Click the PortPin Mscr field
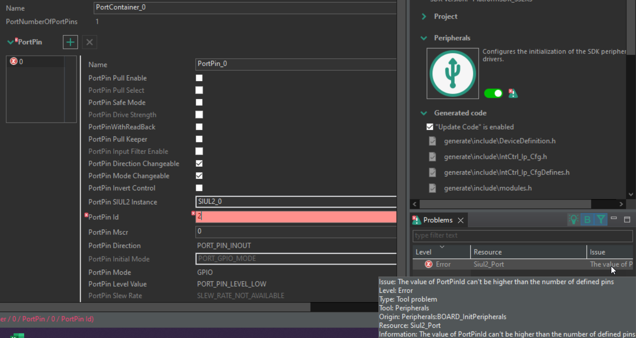The width and height of the screenshot is (636, 338). pyautogui.click(x=296, y=232)
